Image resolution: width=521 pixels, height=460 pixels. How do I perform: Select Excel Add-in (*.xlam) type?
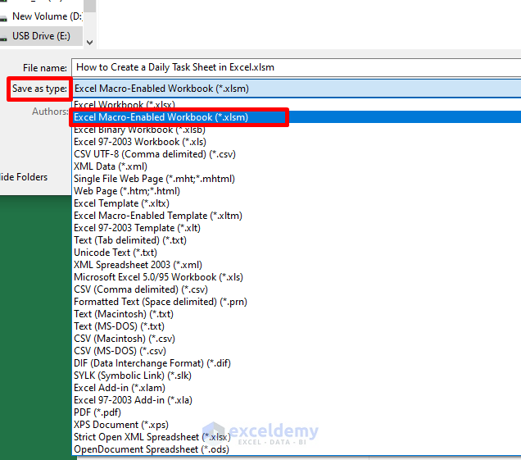click(x=297, y=388)
